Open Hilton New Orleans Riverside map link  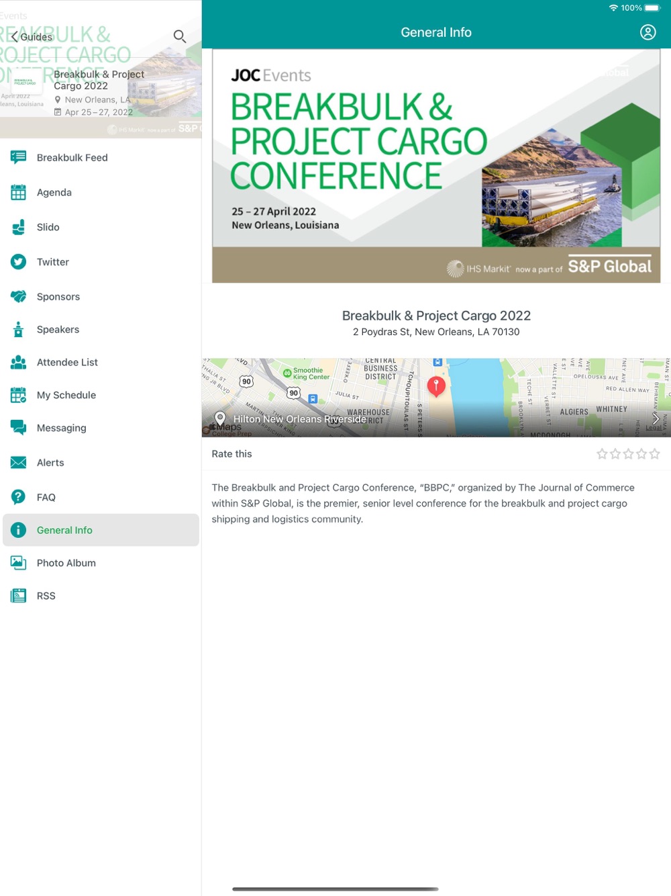[299, 419]
